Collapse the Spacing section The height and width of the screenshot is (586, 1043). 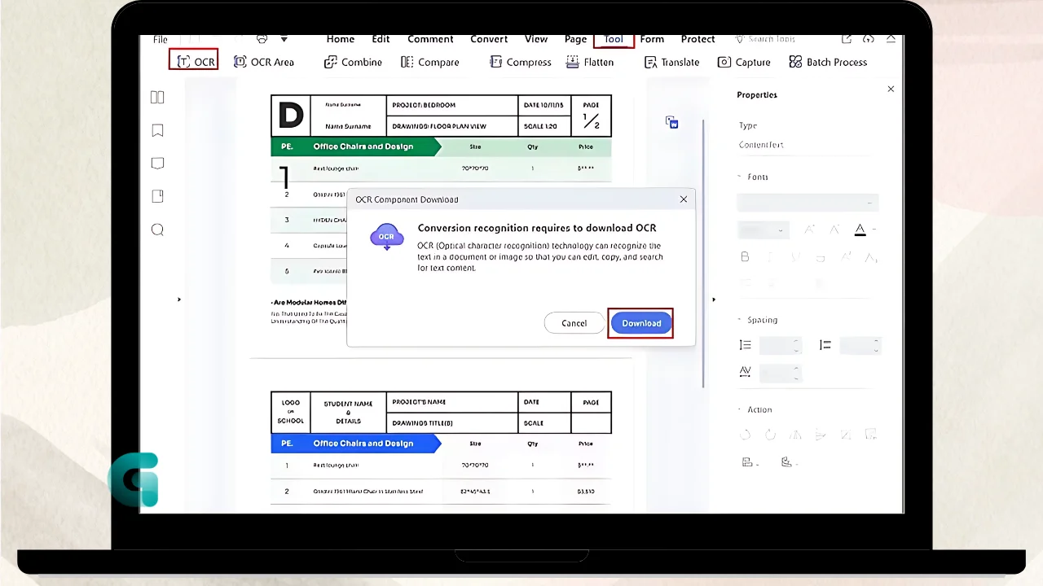click(740, 320)
